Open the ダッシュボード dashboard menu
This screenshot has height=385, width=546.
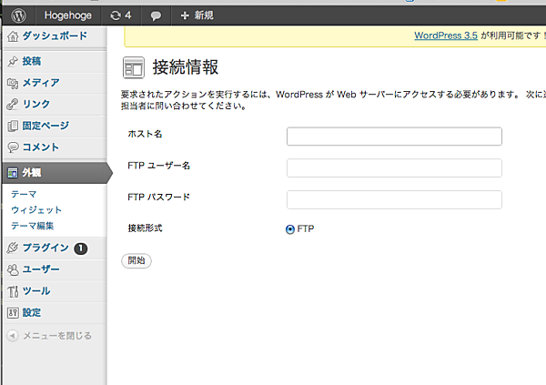(54, 36)
